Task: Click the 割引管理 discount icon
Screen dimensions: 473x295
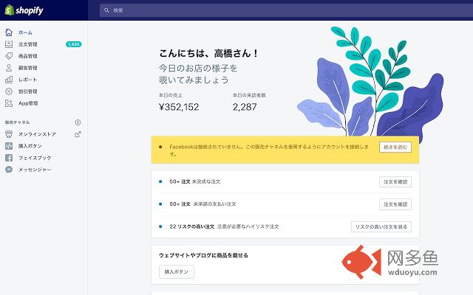Action: (9, 91)
